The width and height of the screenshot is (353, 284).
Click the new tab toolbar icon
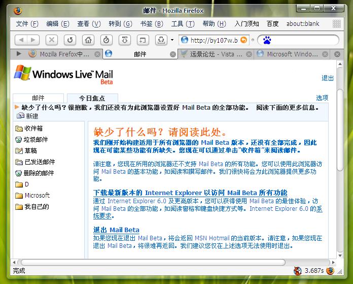point(143,40)
